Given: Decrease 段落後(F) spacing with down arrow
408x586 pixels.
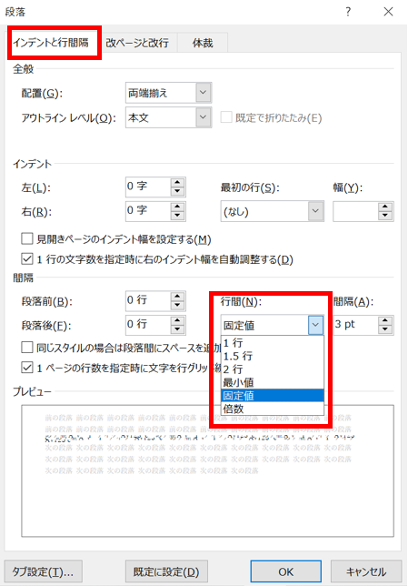Looking at the screenshot, I should click(x=177, y=329).
